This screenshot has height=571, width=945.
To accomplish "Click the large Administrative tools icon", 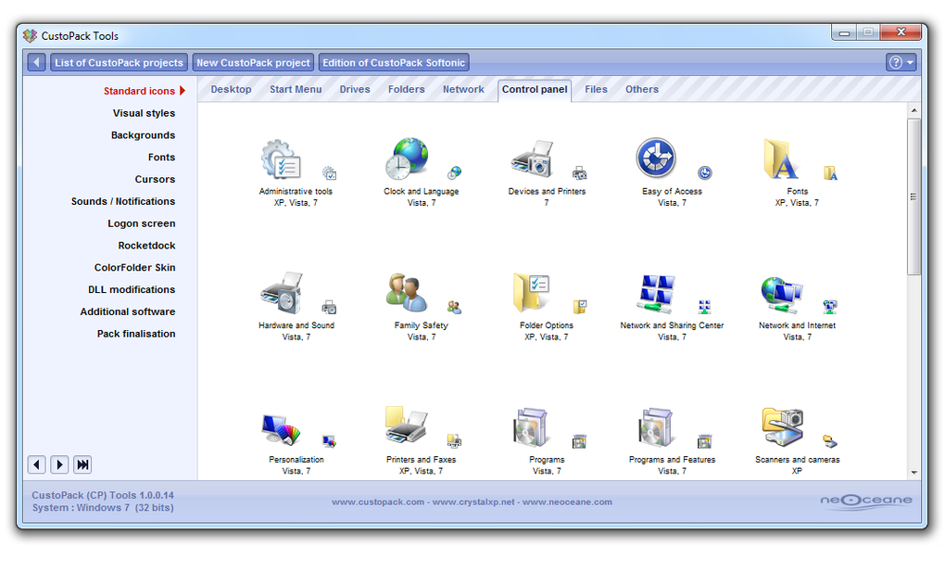I will pyautogui.click(x=281, y=159).
